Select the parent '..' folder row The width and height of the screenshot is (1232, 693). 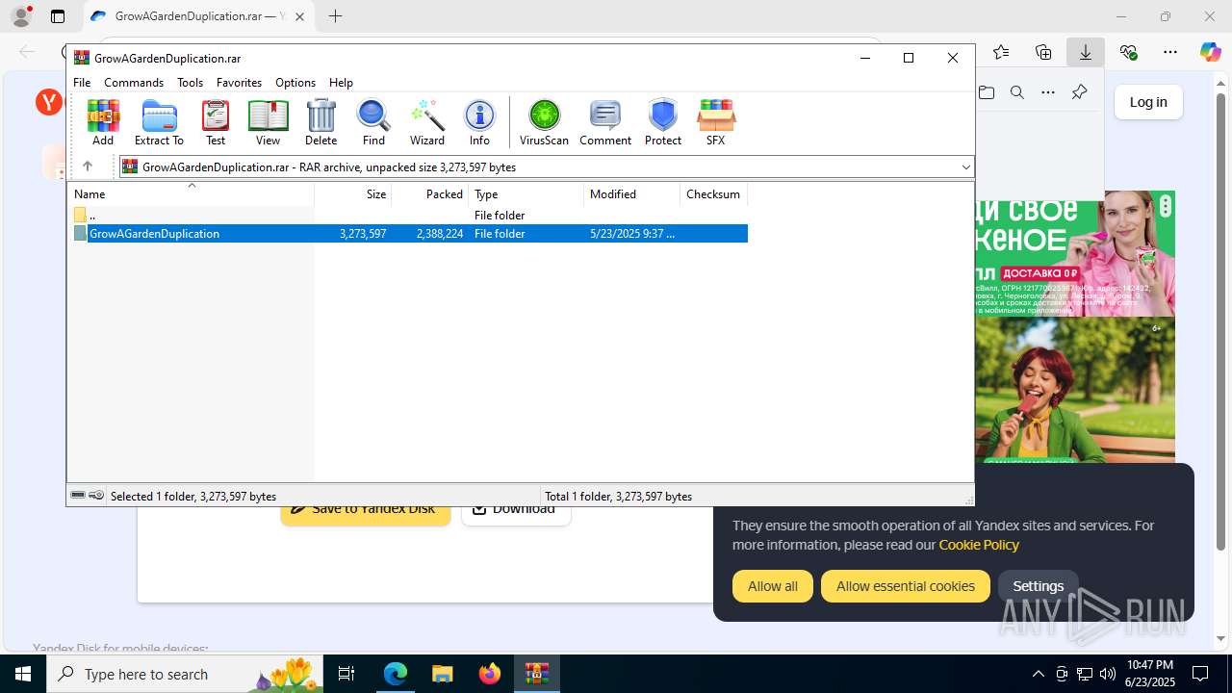tap(409, 216)
